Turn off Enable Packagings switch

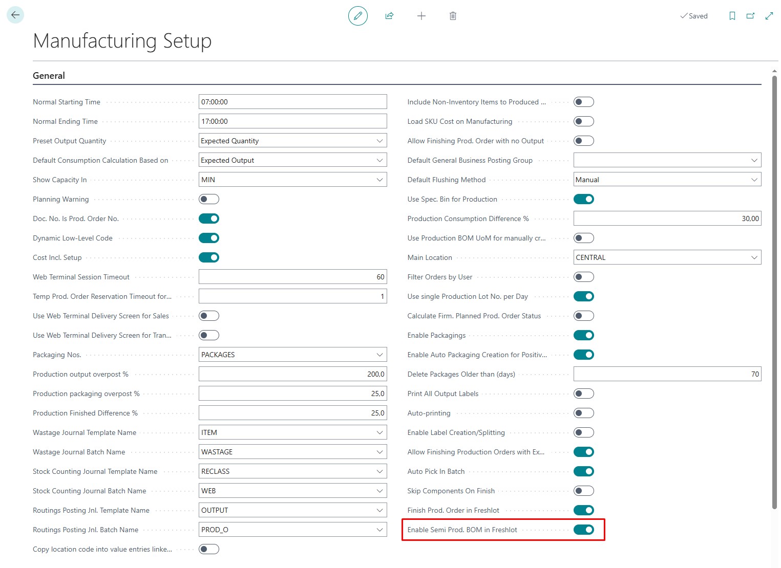tap(584, 335)
